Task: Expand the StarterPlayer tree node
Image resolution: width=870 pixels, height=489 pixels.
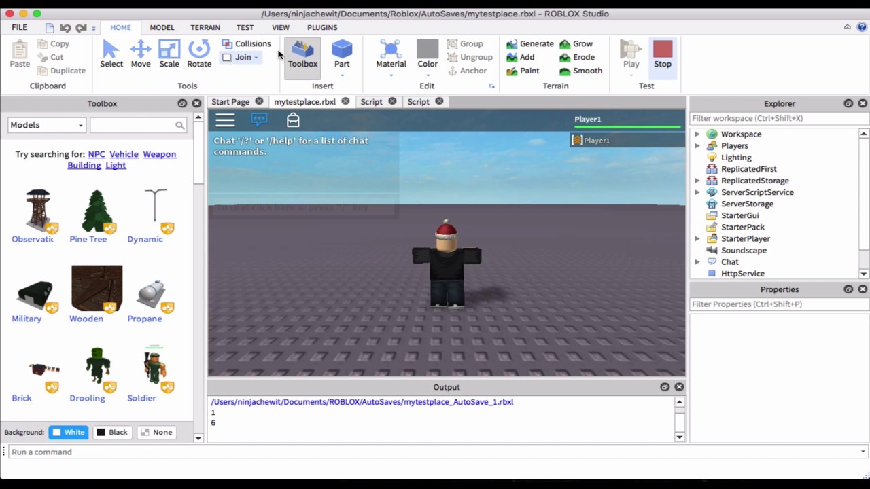Action: tap(697, 238)
